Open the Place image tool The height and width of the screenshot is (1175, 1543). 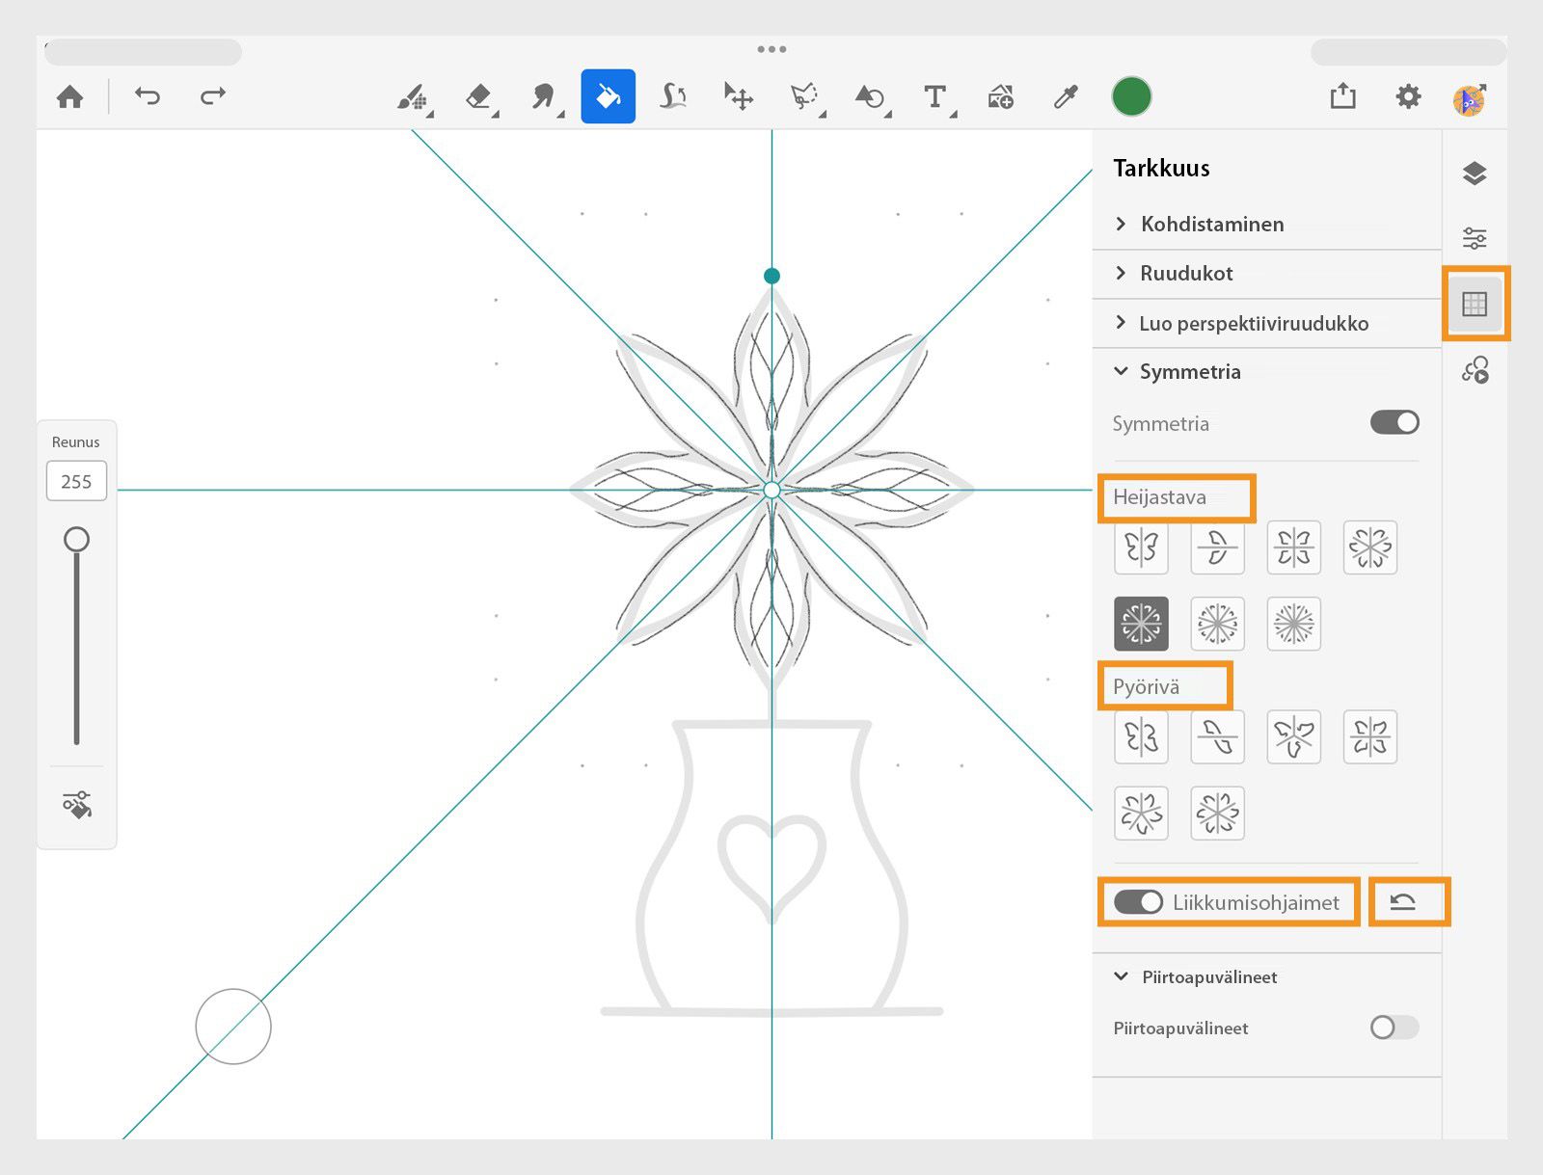pos(1000,96)
